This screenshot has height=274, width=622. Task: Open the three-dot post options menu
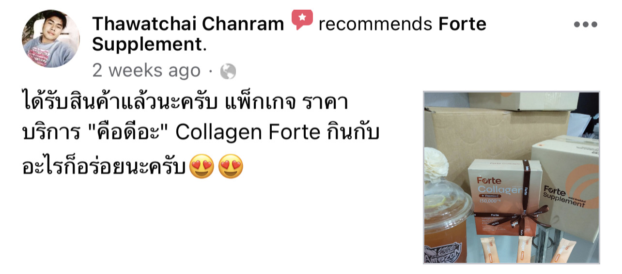tap(586, 25)
